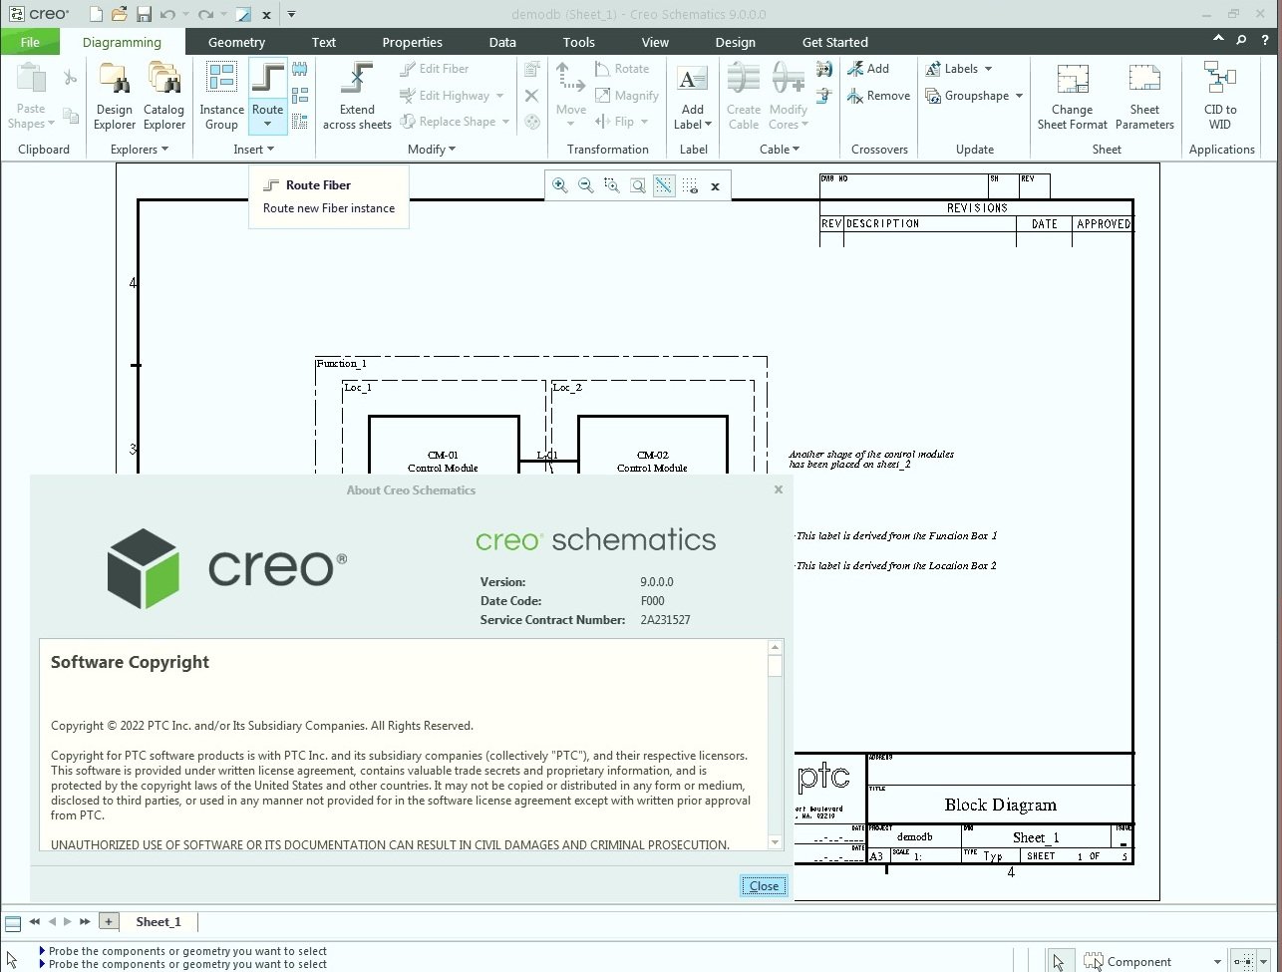The image size is (1282, 972).
Task: Expand the Cable group menu
Action: pos(781,150)
